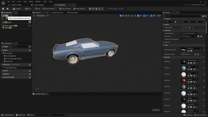Screen dimensions: 208x117
Task: Compile the blueprint
Action: click(x=17, y=9)
